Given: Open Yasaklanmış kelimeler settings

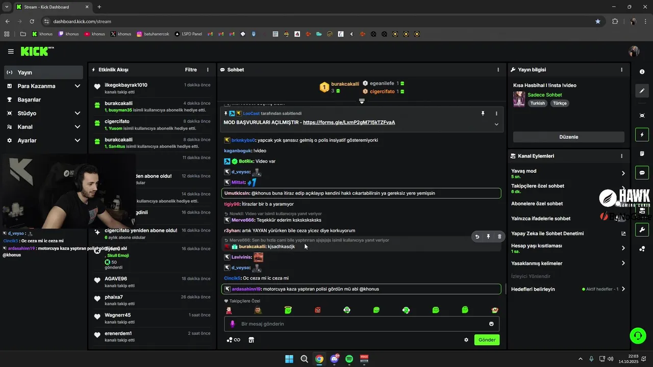Looking at the screenshot, I should pos(568,264).
